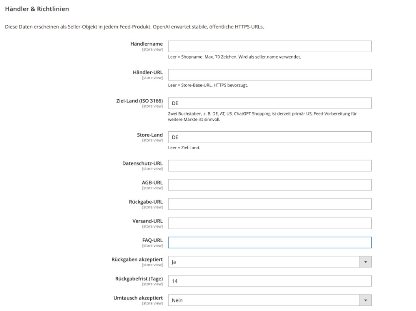Click the Umtausch akzeptiert label text
The width and height of the screenshot is (416, 311).
(x=138, y=298)
